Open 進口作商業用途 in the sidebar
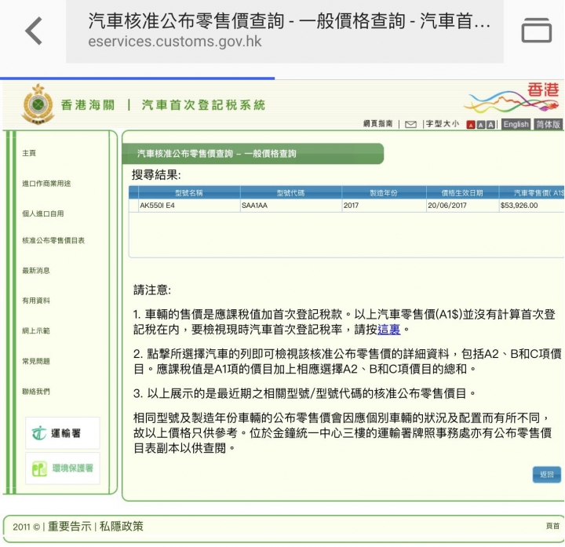565x547 pixels. [46, 184]
